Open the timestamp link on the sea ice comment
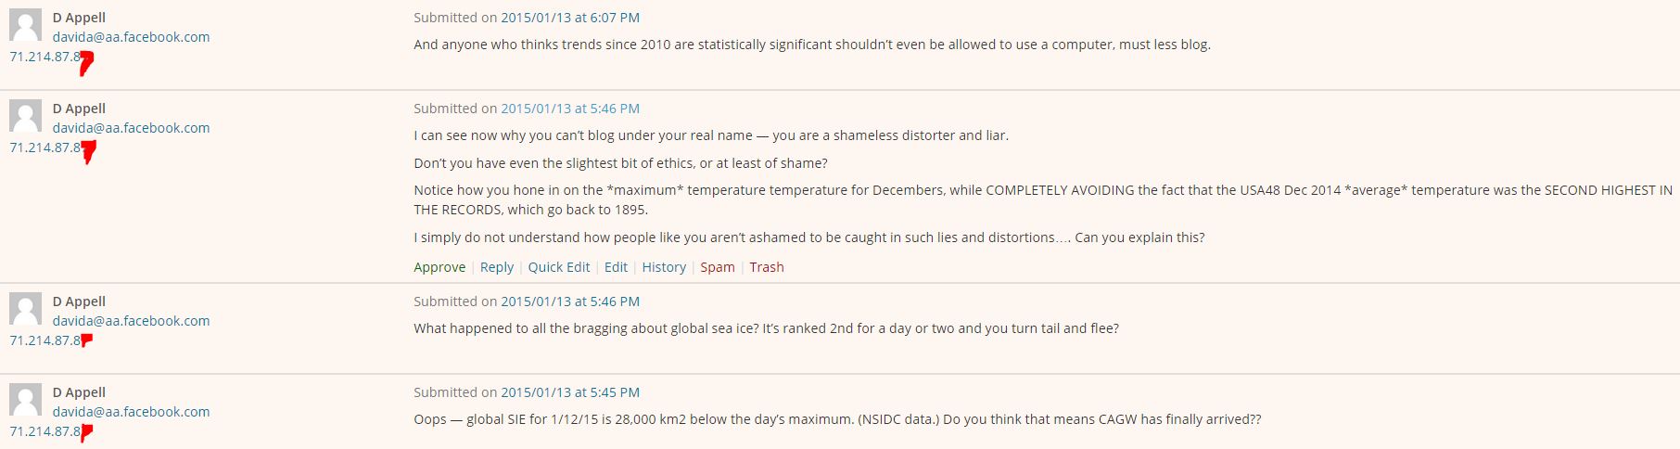The width and height of the screenshot is (1680, 449). tap(570, 301)
